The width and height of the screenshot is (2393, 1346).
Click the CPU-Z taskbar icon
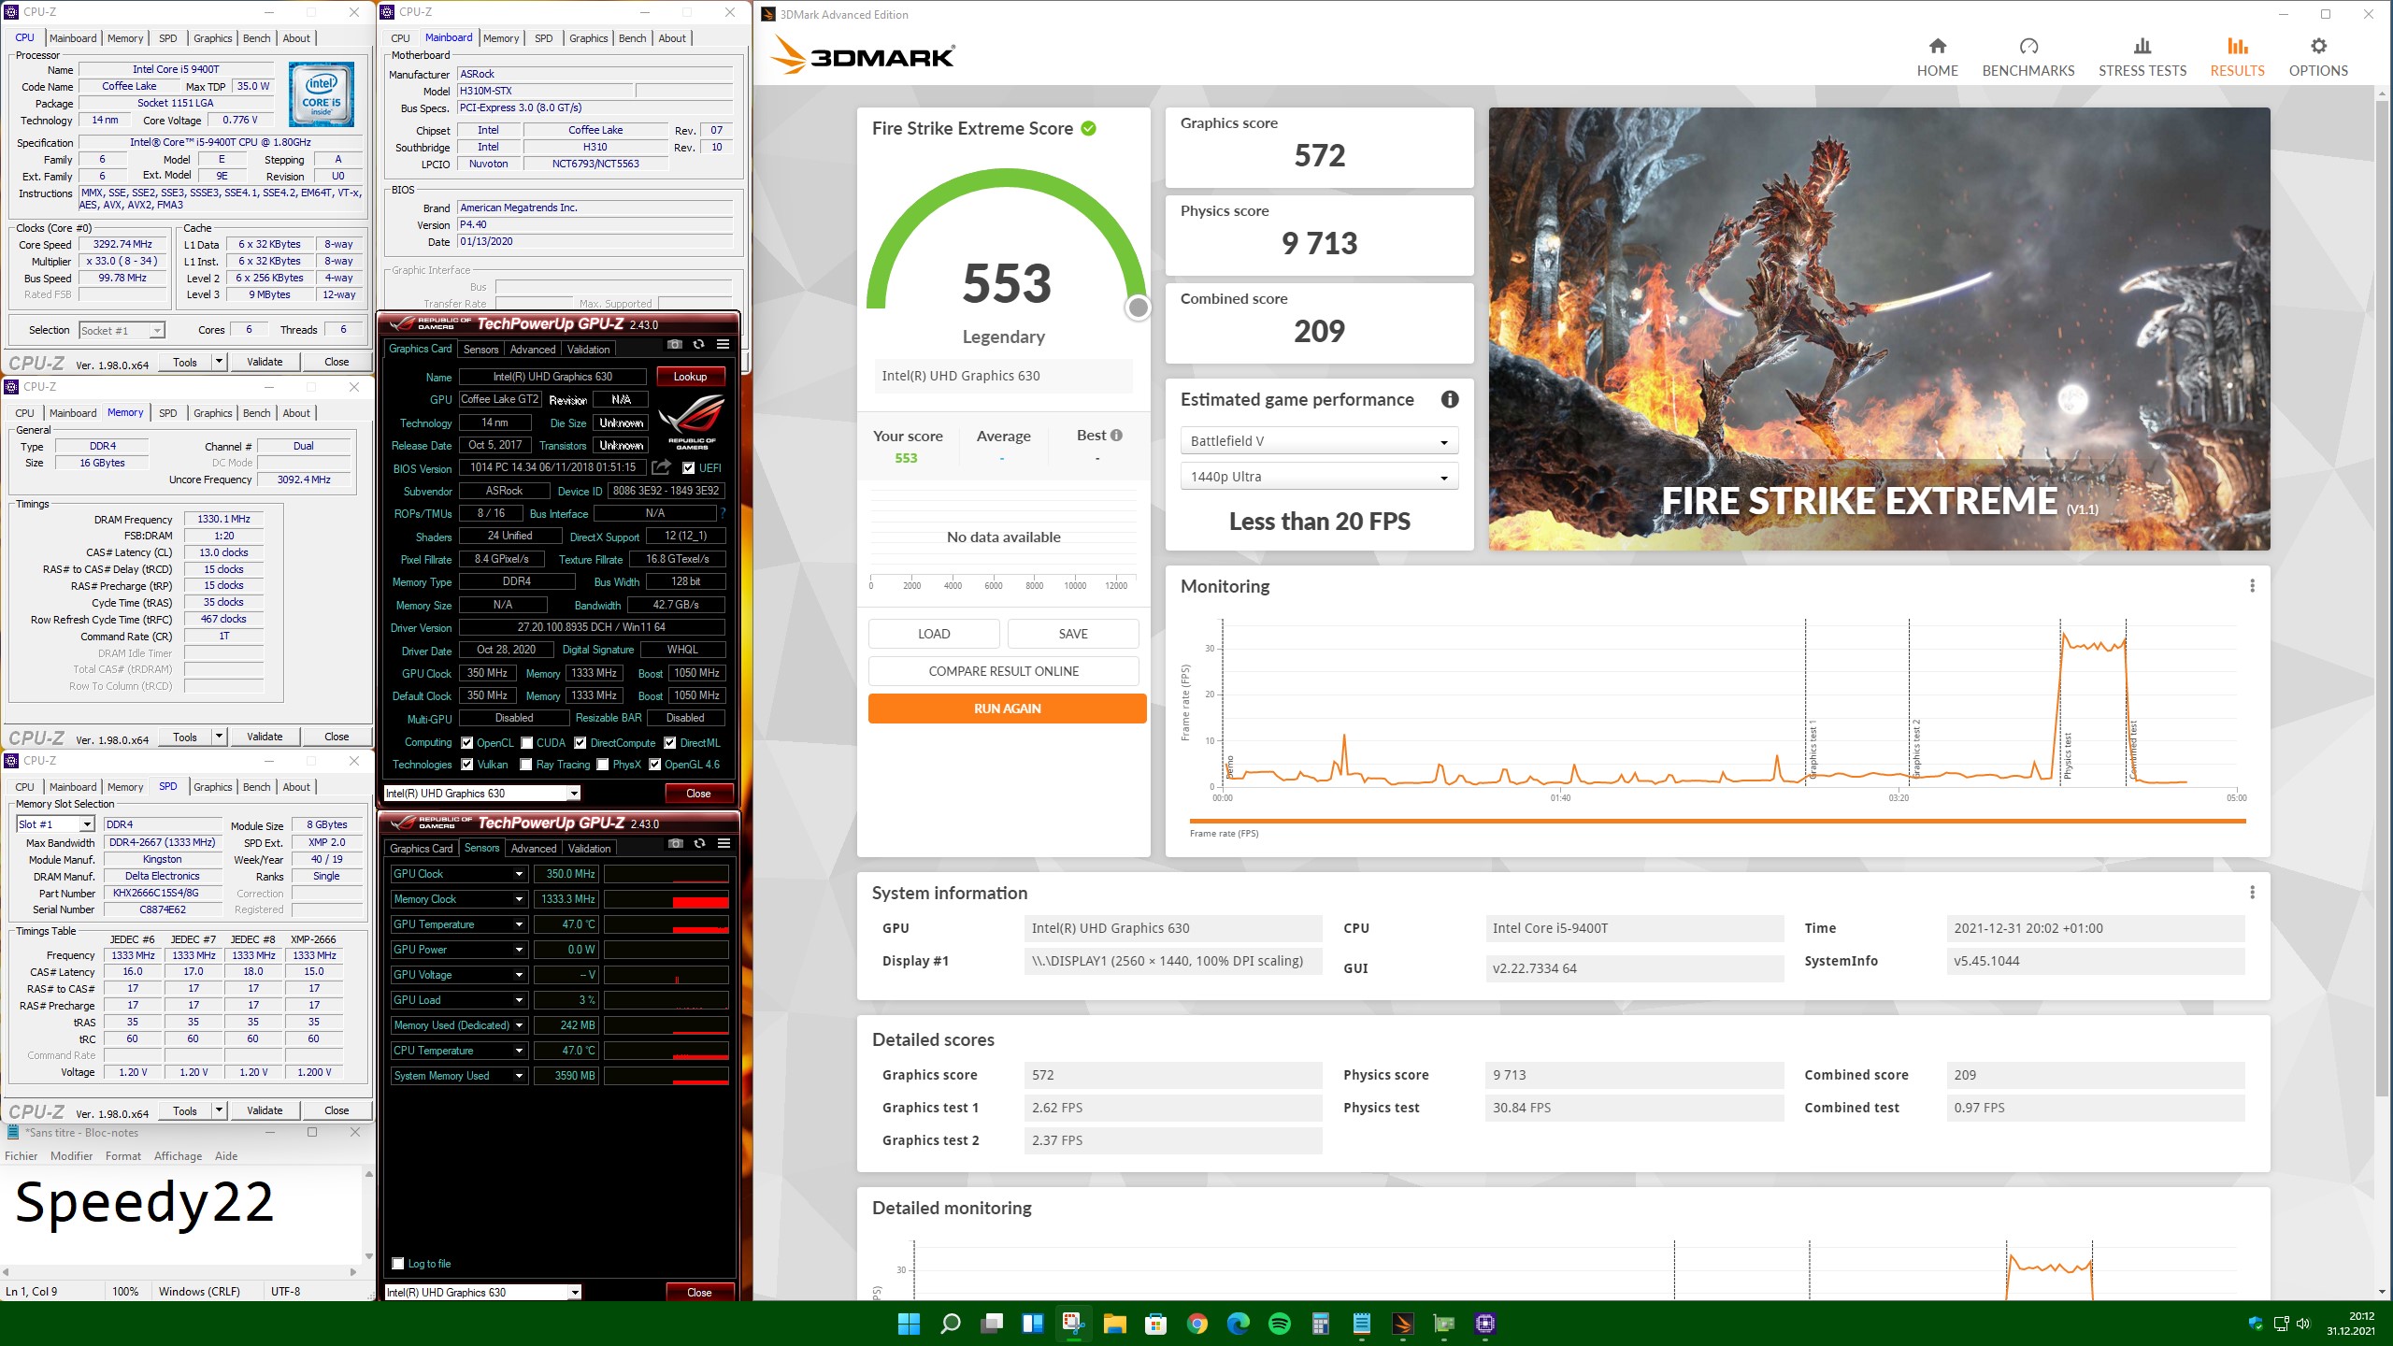tap(1484, 1324)
